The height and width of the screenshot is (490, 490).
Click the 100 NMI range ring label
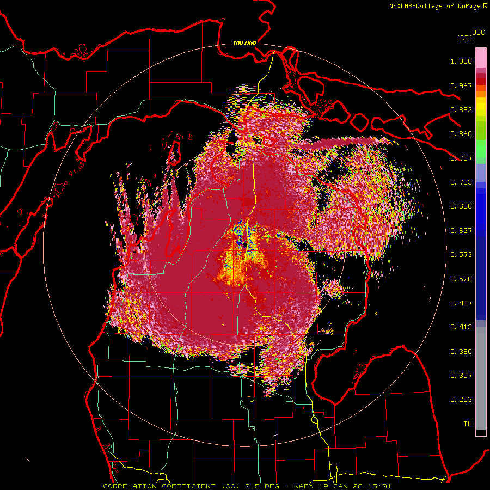pyautogui.click(x=244, y=43)
